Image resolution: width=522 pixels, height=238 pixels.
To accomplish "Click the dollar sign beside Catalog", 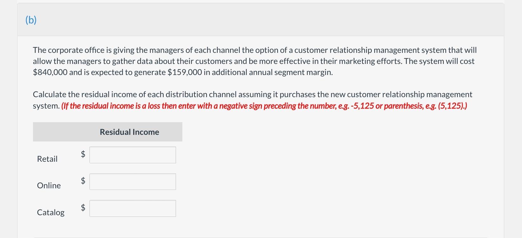I will click(82, 207).
